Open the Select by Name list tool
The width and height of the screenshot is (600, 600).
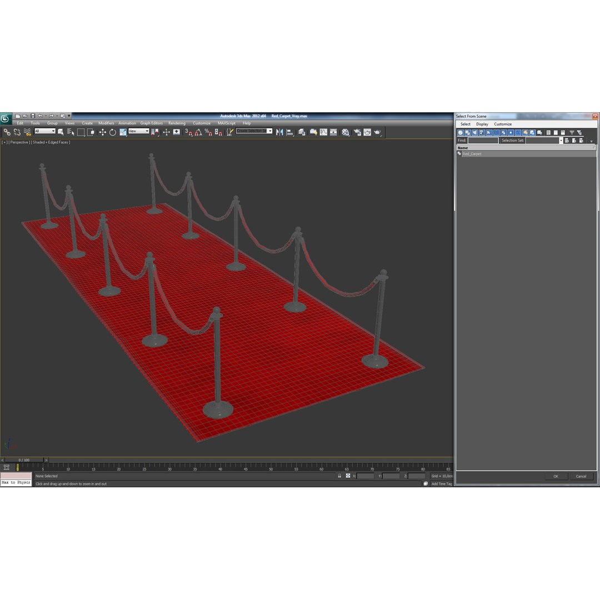point(71,132)
